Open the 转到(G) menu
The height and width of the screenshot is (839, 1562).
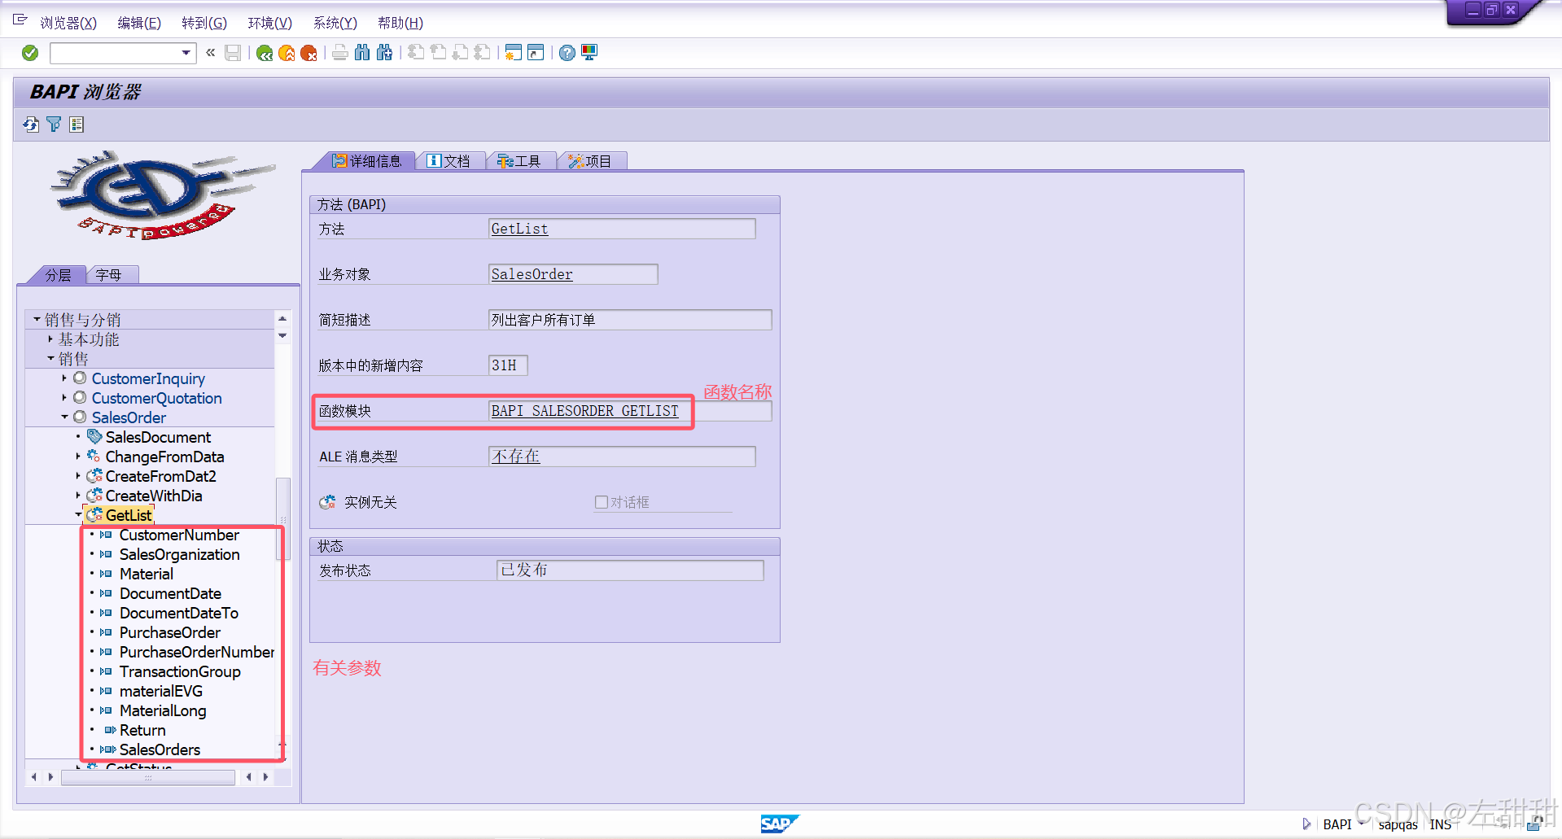204,23
